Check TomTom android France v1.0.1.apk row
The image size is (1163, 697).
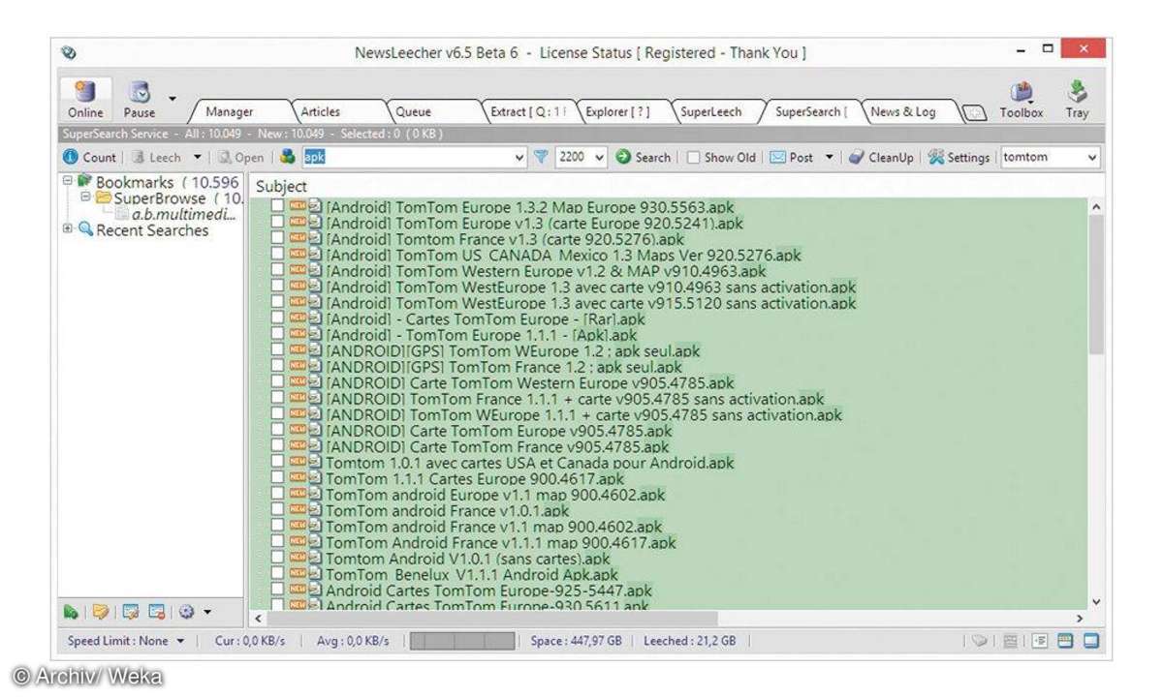point(278,510)
